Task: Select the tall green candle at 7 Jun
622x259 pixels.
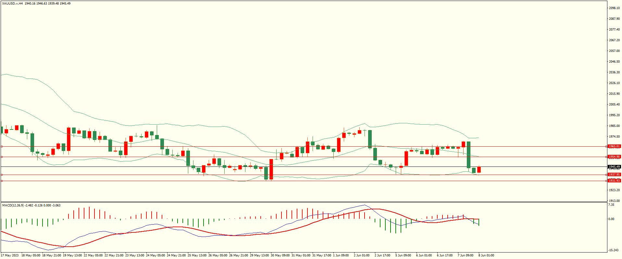Action: click(468, 154)
